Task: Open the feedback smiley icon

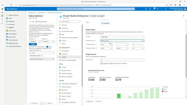Action: point(166,9)
